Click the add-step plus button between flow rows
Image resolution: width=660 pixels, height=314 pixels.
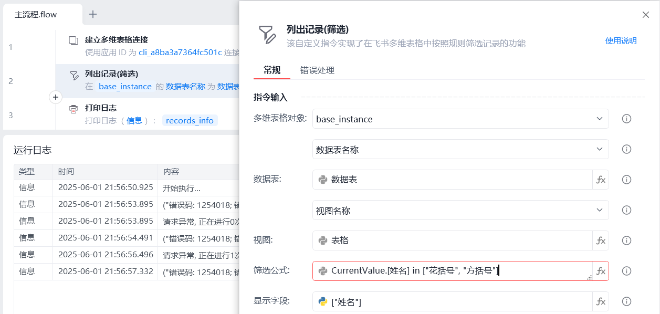[56, 97]
